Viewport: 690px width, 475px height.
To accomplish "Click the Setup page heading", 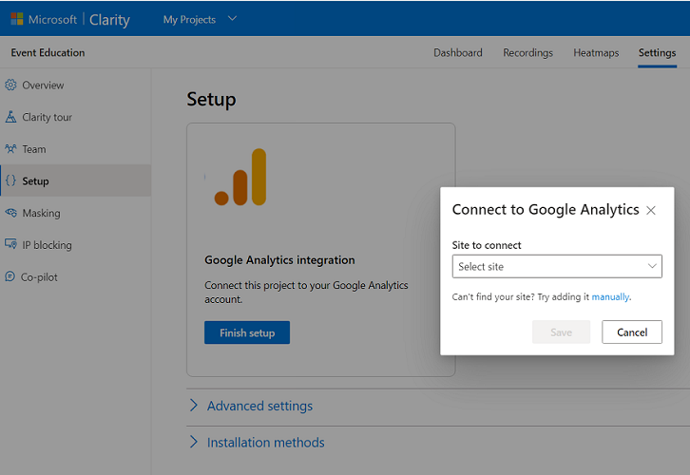I will click(211, 99).
